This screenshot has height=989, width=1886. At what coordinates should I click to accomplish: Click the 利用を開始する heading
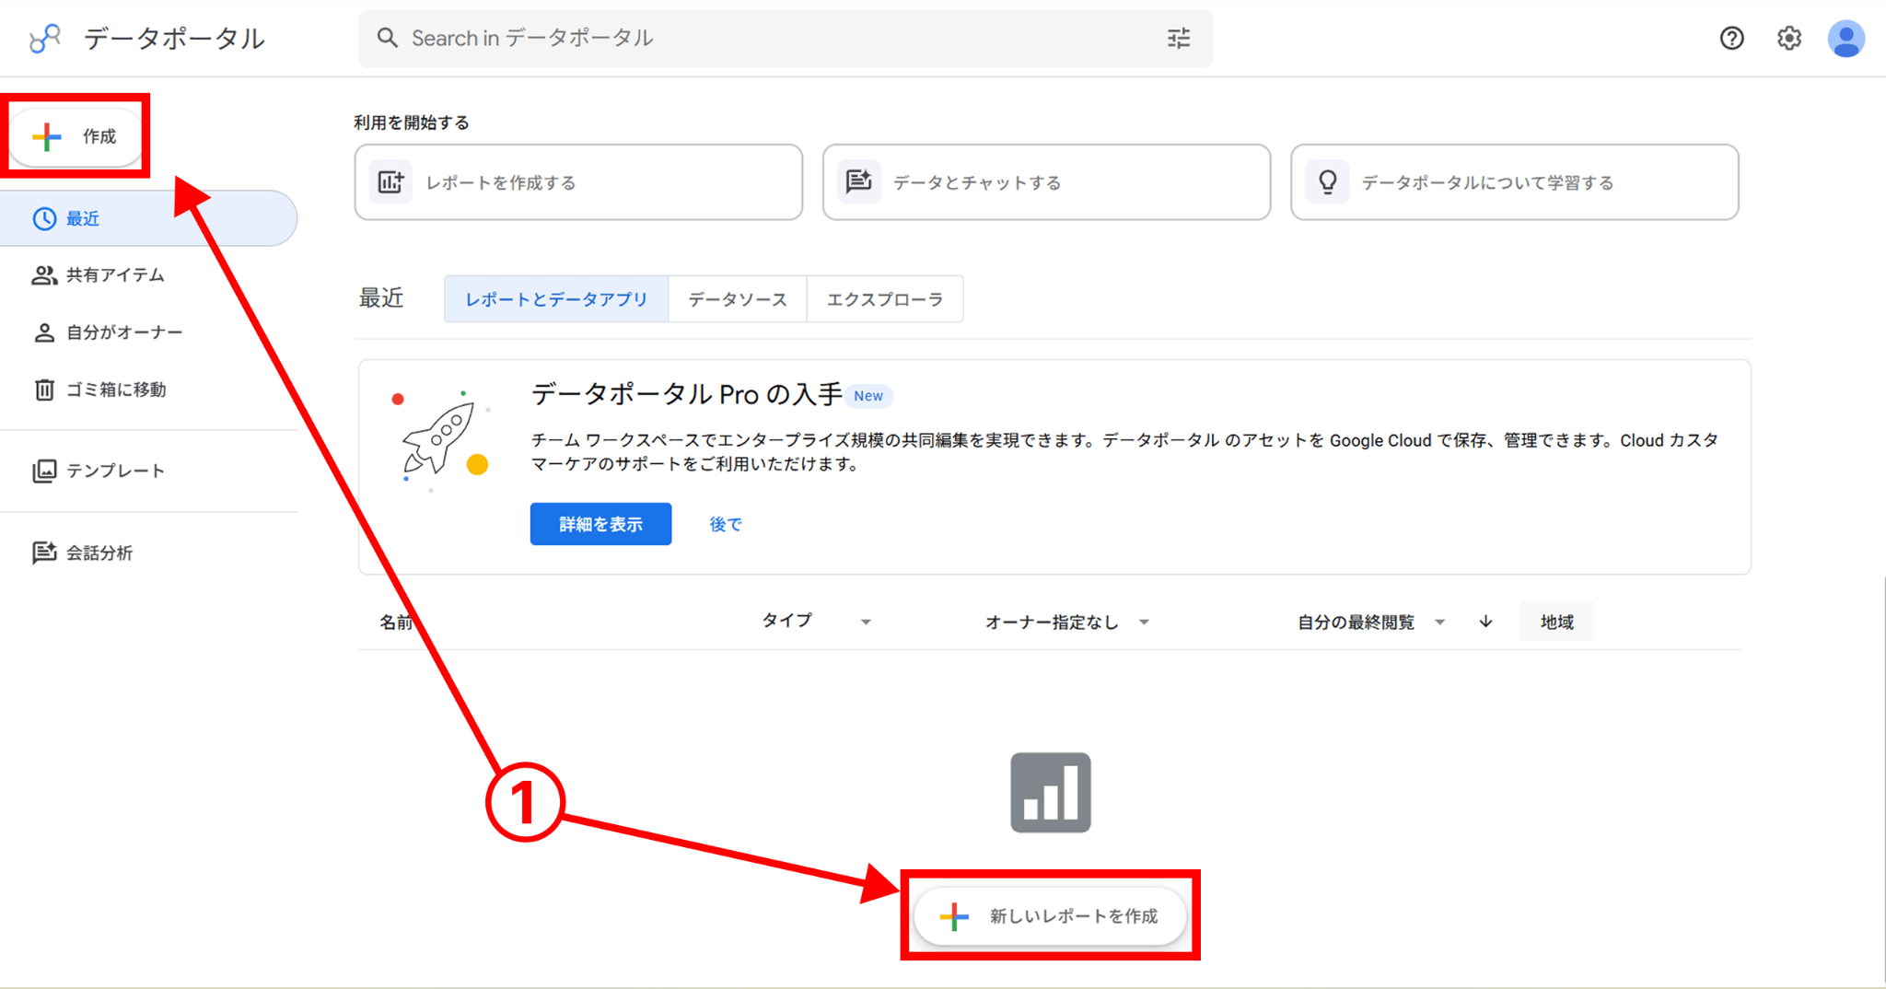point(412,122)
